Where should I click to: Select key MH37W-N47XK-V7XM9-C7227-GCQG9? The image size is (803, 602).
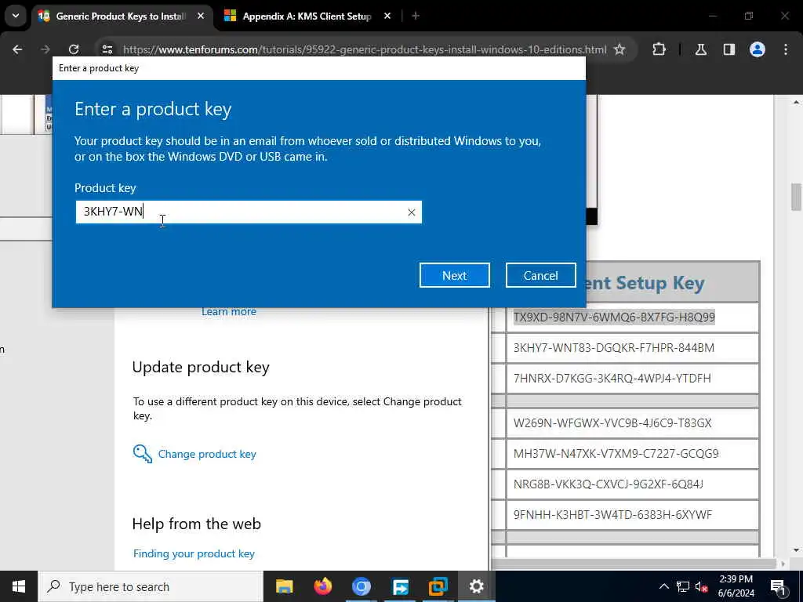click(616, 454)
